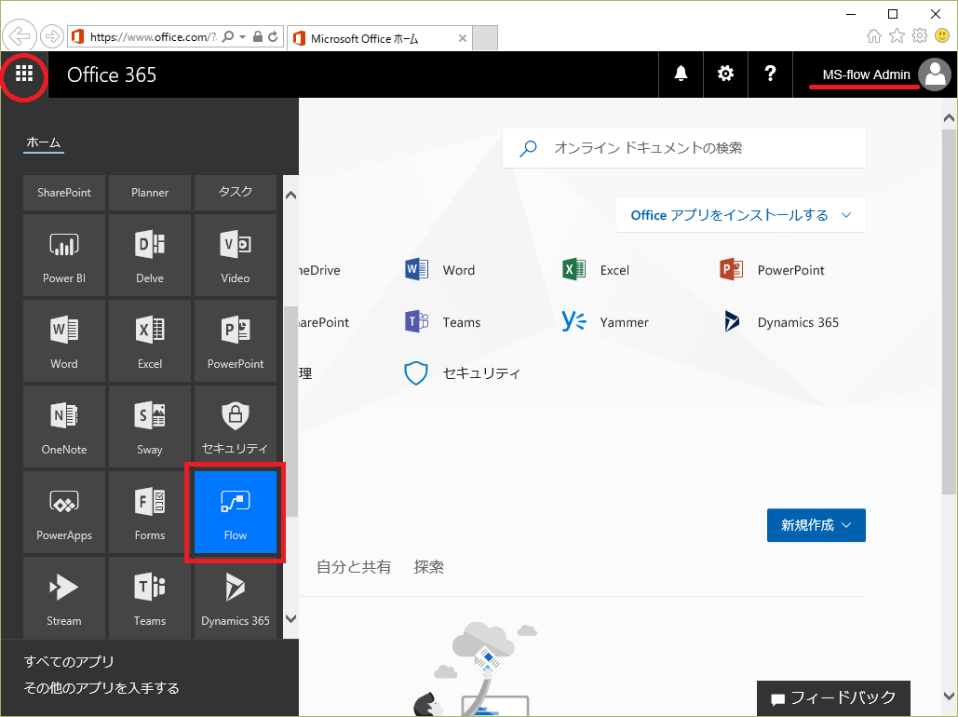The width and height of the screenshot is (958, 717).
Task: Switch to 探索 tab
Action: click(x=429, y=567)
